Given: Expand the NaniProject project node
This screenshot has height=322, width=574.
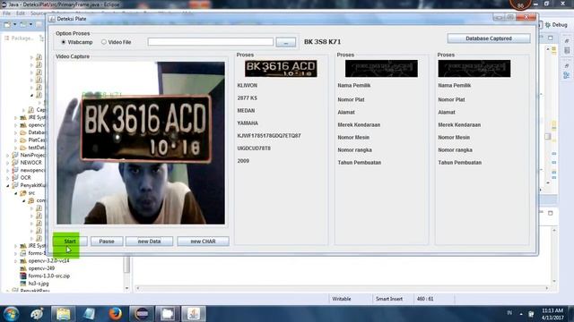Looking at the screenshot, I should tap(8, 155).
